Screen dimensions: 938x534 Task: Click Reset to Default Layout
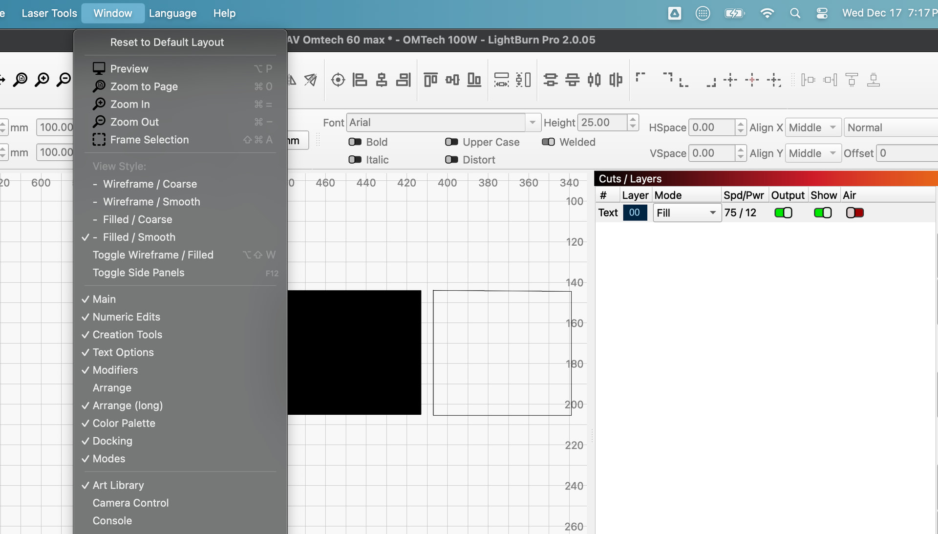[167, 43]
